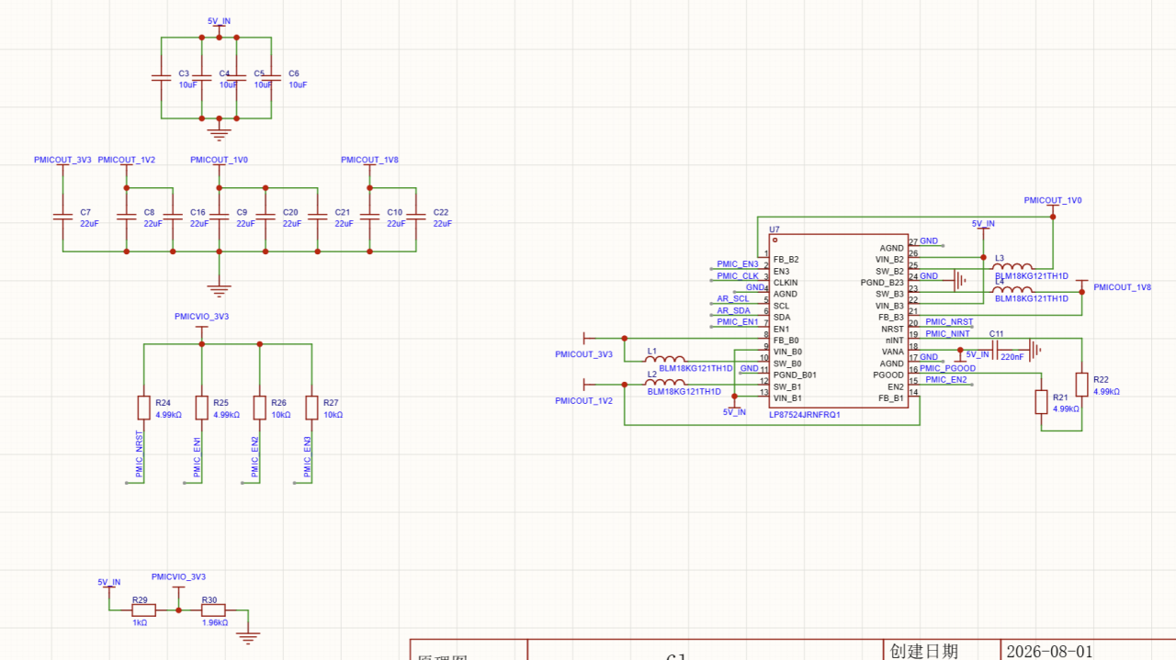Click ground symbol right of C11
Screen dimensions: 1176x660
pos(1035,350)
